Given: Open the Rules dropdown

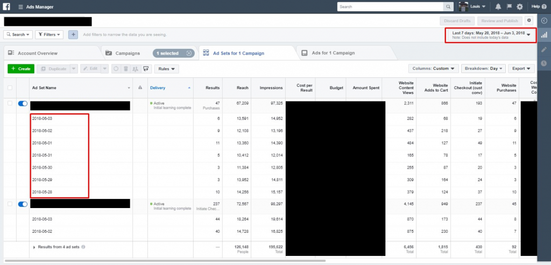Looking at the screenshot, I should 167,69.
